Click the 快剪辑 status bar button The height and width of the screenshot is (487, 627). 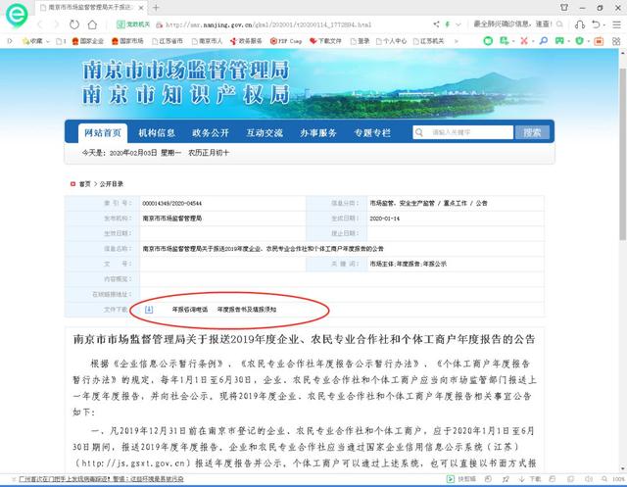461,478
